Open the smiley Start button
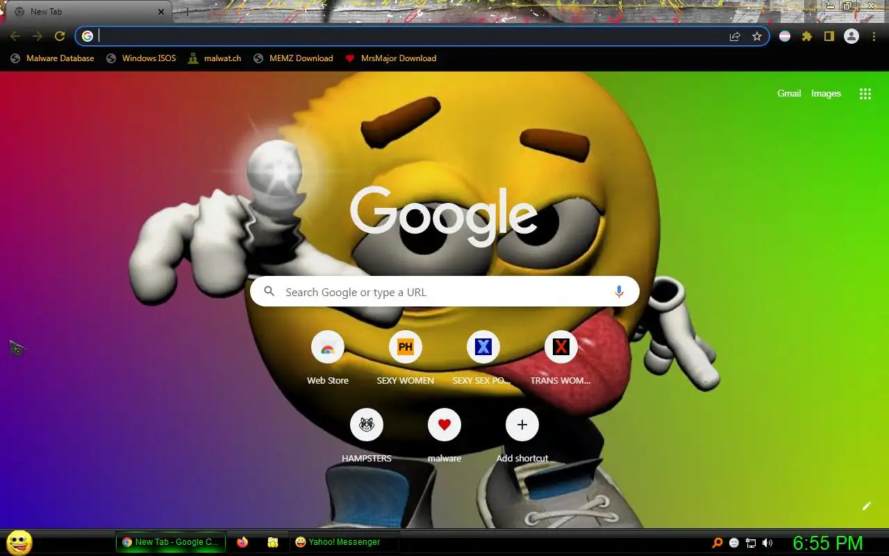This screenshot has height=556, width=889. click(19, 542)
